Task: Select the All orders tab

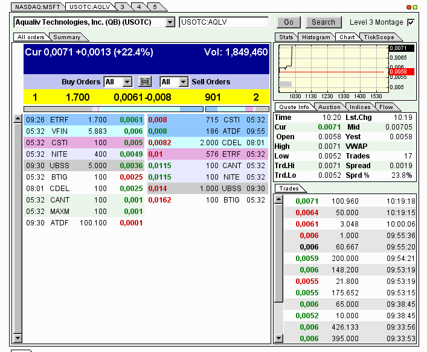Action: click(31, 37)
